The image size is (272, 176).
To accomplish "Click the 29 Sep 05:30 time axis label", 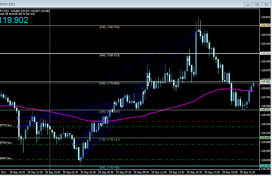I will (x=106, y=173).
